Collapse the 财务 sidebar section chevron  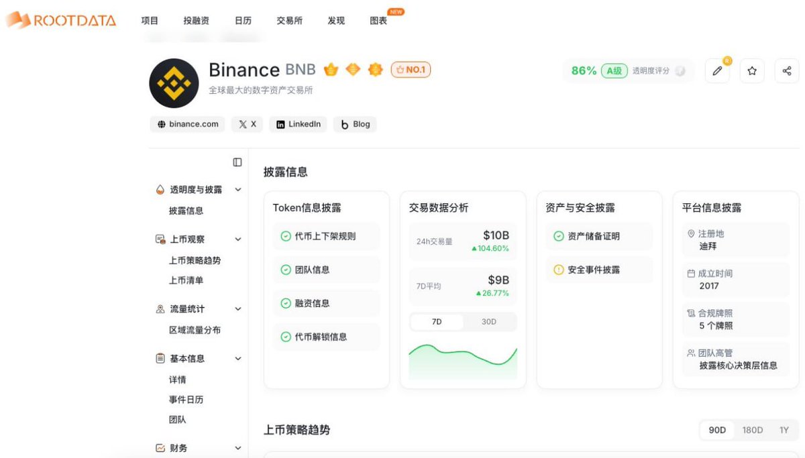[x=238, y=448]
